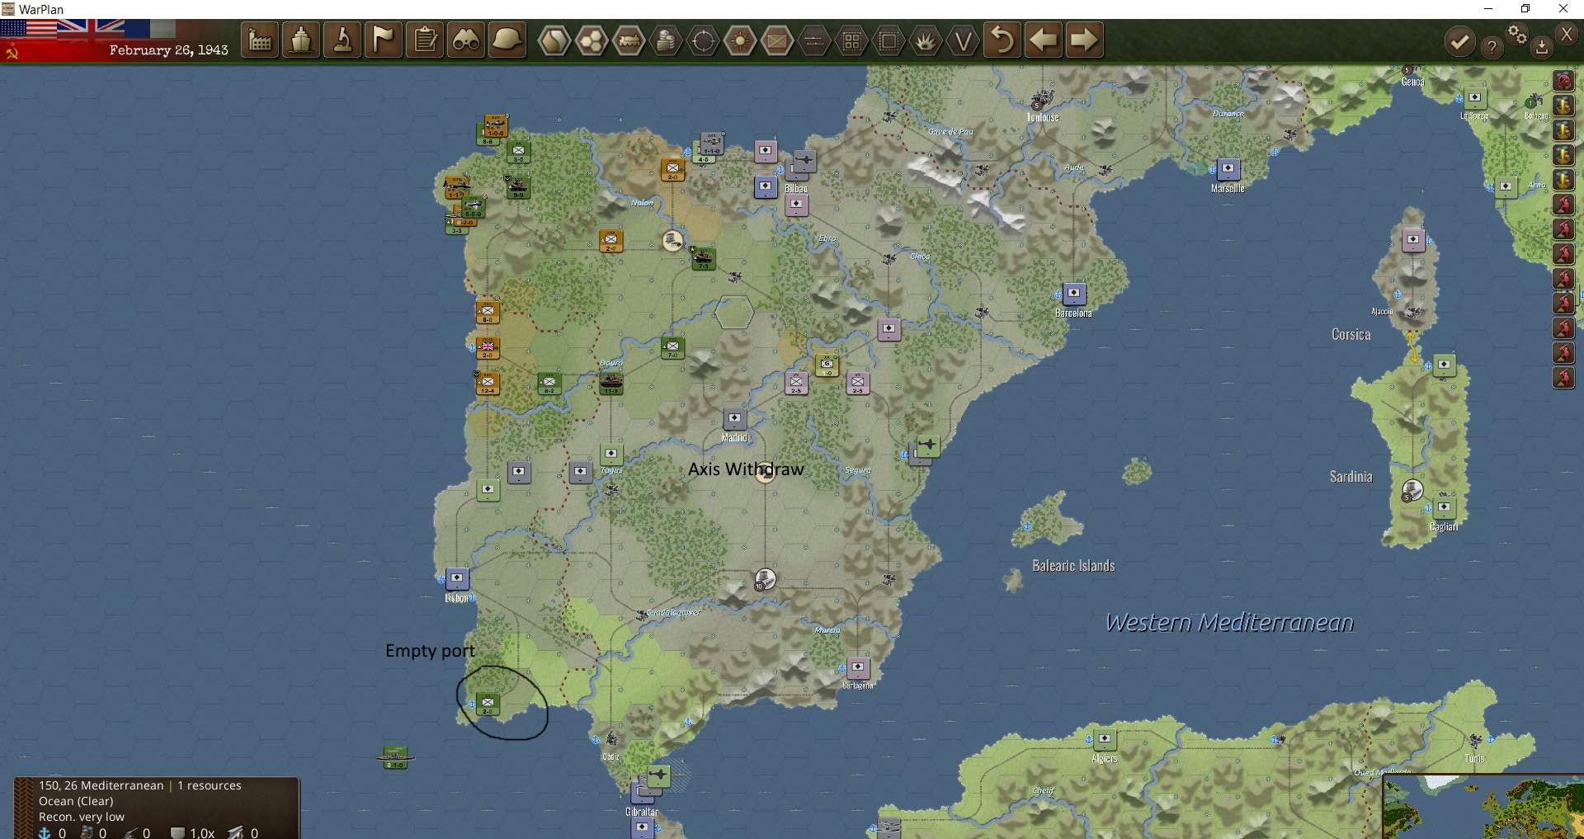
Task: Click the first yellow-figure notification in right sidebar
Action: (x=1563, y=106)
